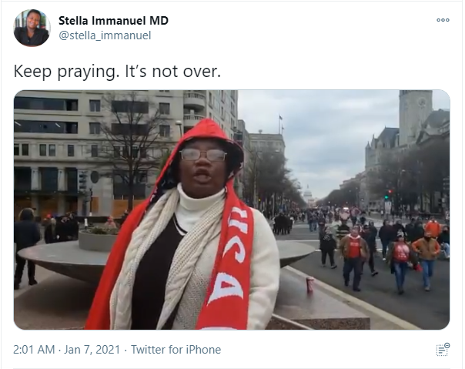The image size is (465, 369).
Task: Click the hidden replies icon below the video
Action: 443,350
